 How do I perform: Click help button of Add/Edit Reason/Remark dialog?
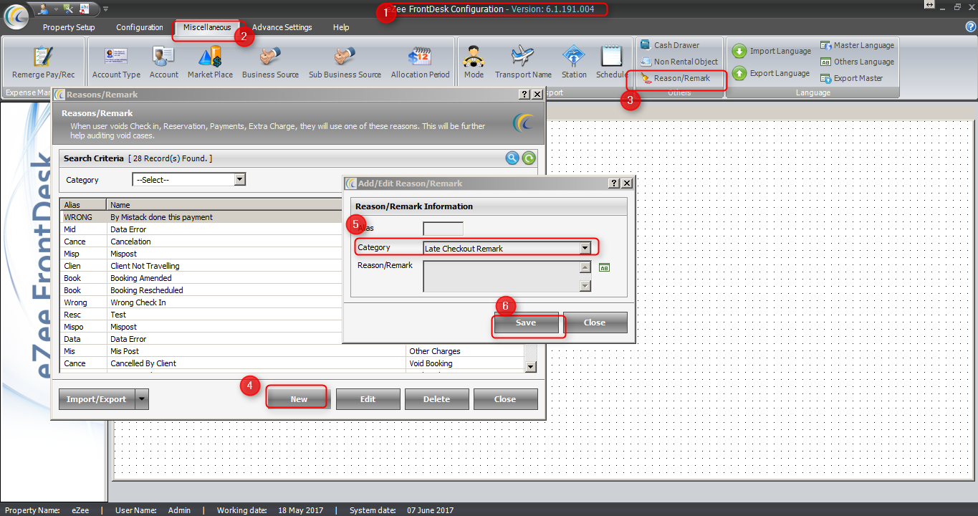click(x=614, y=183)
